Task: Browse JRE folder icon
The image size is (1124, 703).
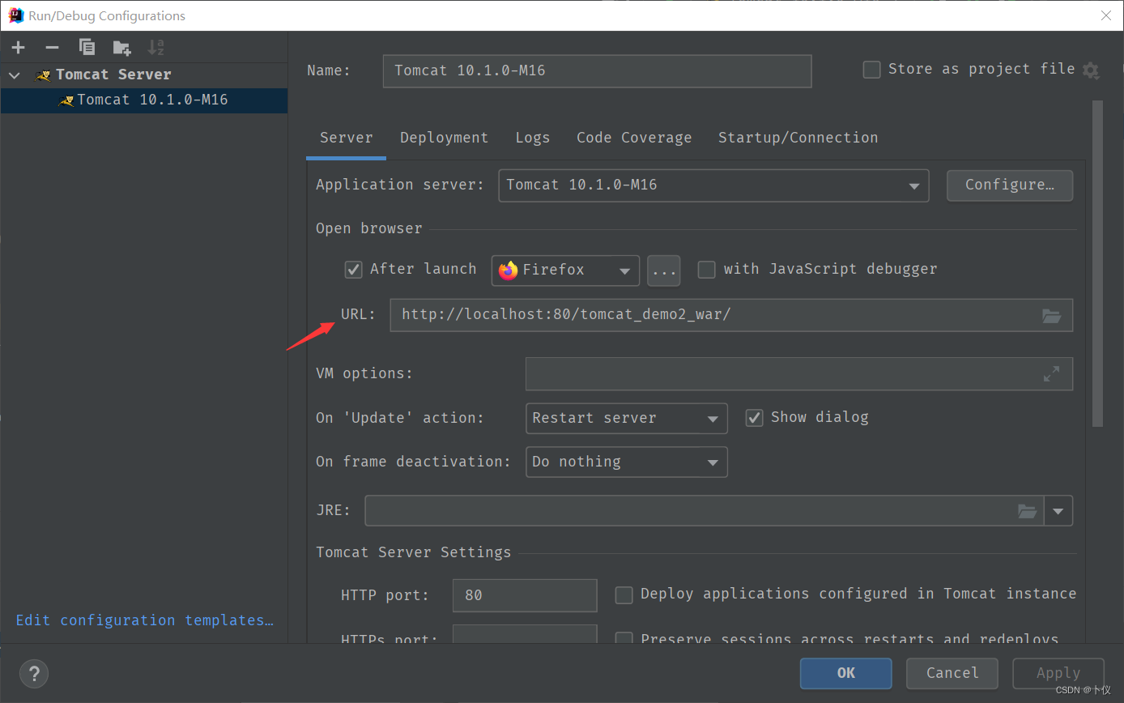Action: 1027,511
